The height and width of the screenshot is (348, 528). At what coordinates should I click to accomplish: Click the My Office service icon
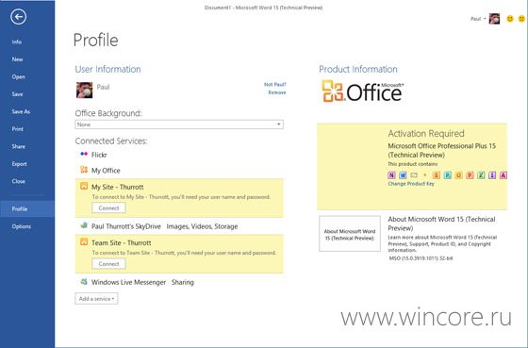click(x=84, y=170)
